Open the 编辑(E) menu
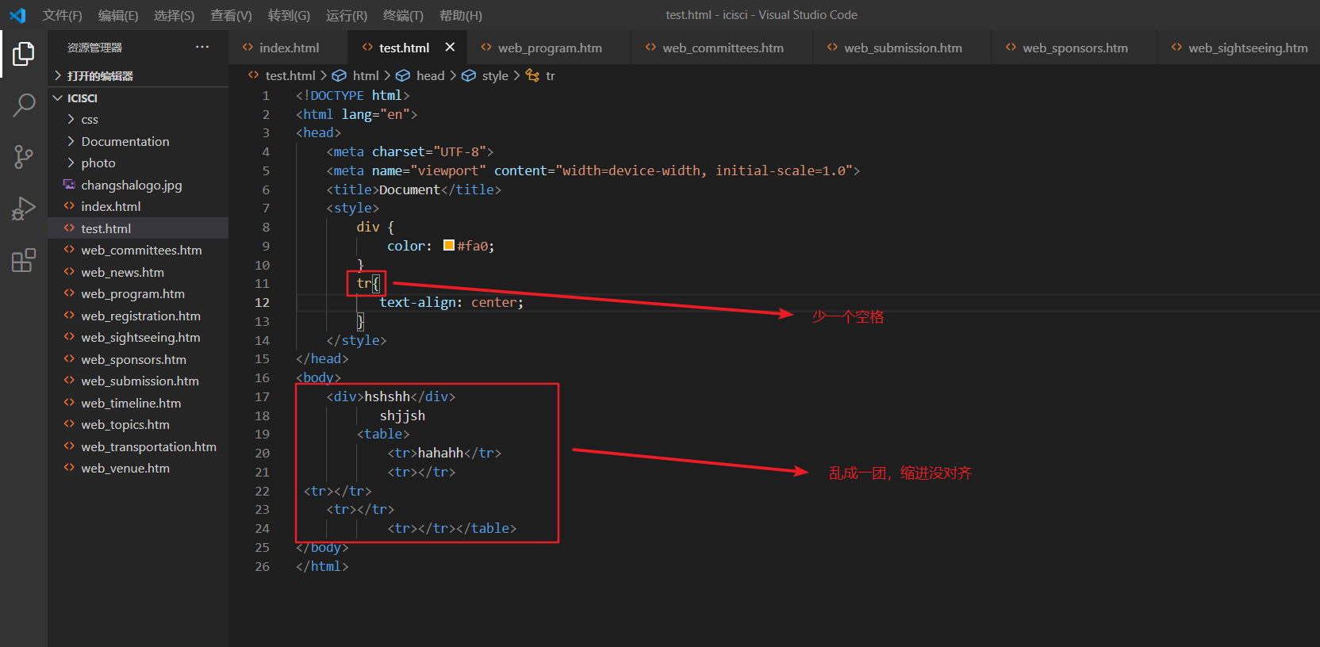This screenshot has height=647, width=1320. (118, 15)
